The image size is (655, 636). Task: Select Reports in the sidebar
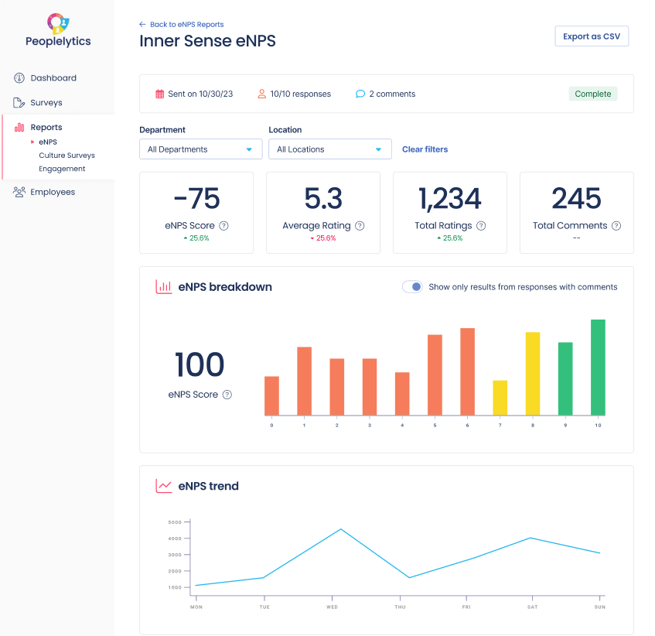pyautogui.click(x=46, y=128)
